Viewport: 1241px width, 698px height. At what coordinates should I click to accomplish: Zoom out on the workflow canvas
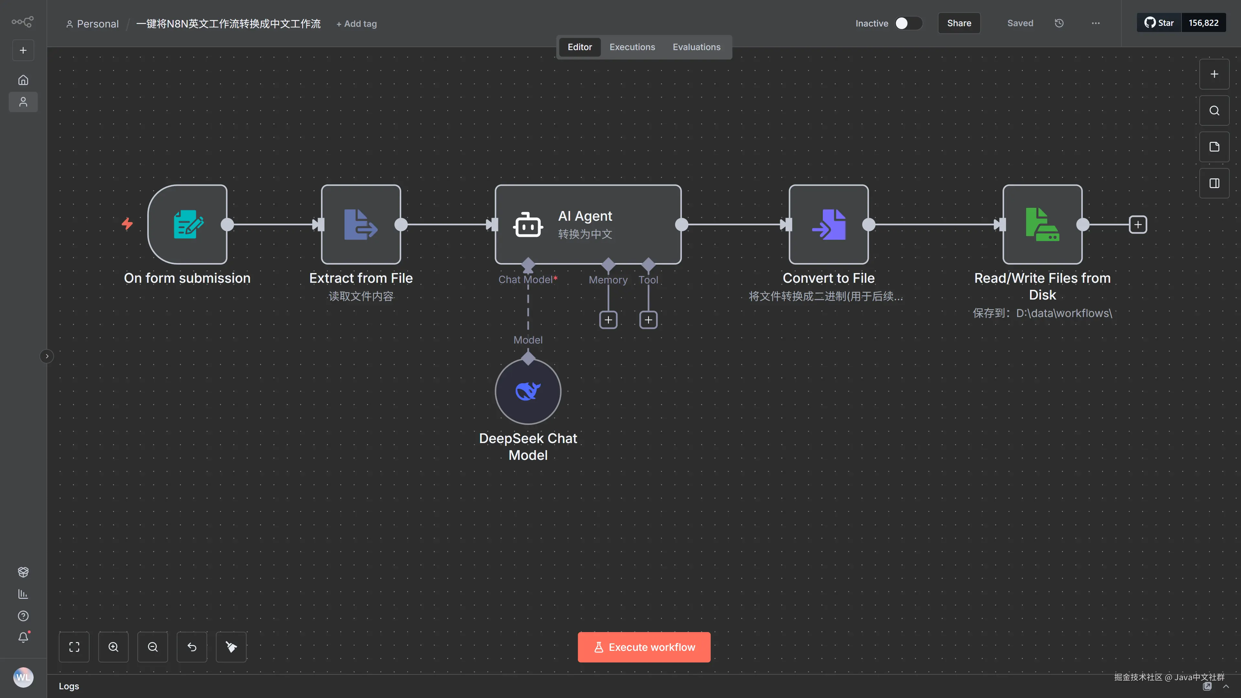tap(153, 647)
